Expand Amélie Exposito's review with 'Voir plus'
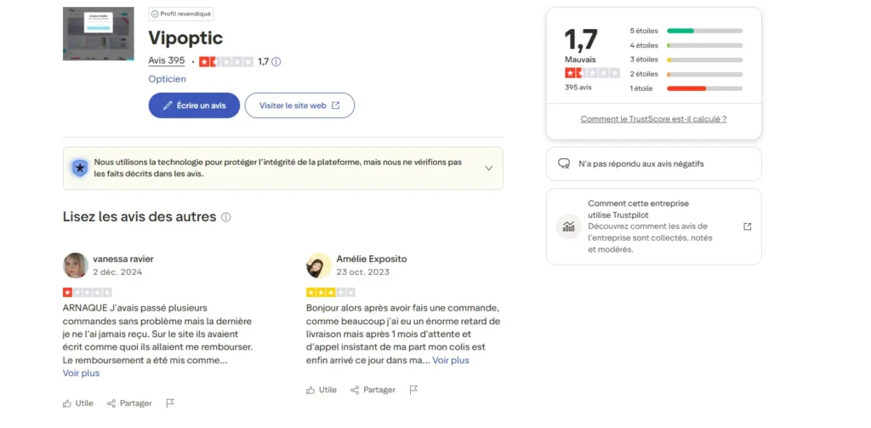 [451, 360]
